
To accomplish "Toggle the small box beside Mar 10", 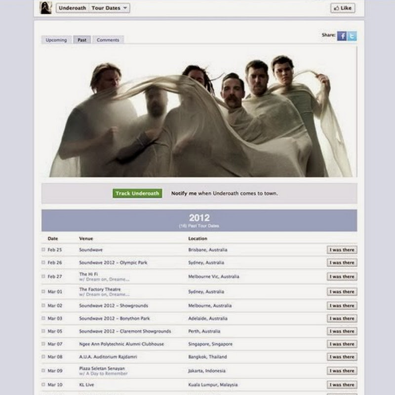I will coord(43,385).
